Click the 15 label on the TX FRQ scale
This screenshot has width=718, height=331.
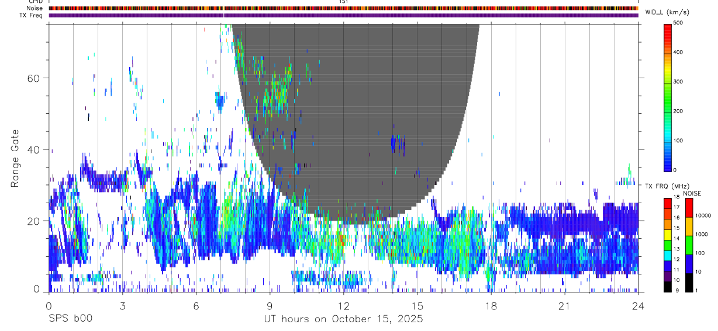click(x=677, y=228)
